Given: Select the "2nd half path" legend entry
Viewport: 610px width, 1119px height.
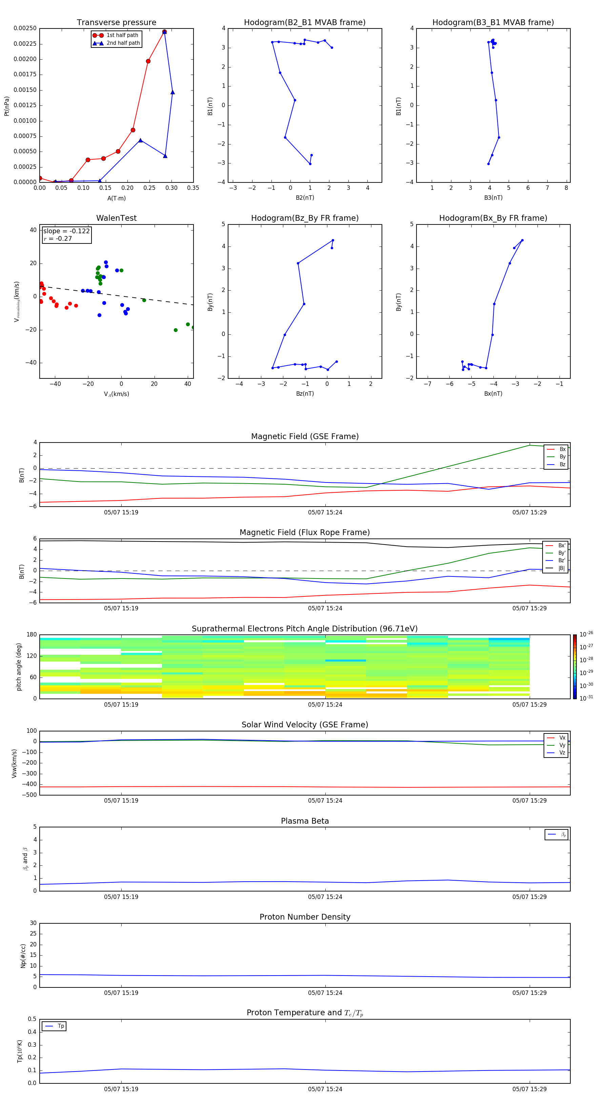Looking at the screenshot, I should 116,43.
